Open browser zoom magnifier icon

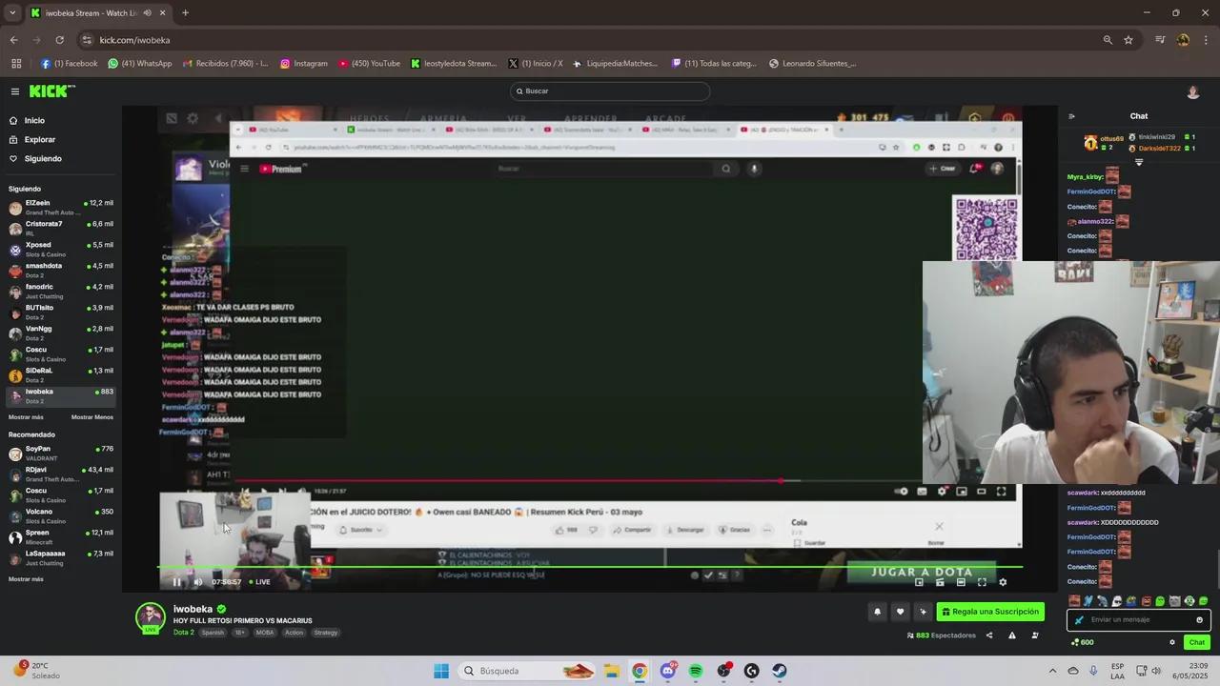1108,40
